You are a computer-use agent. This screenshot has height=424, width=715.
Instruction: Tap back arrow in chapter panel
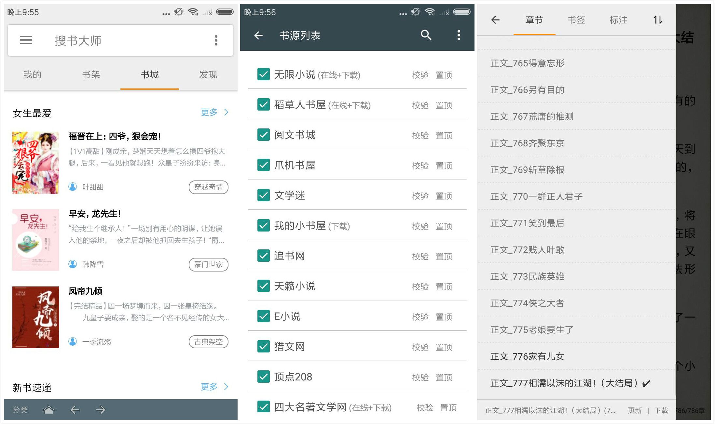coord(495,20)
